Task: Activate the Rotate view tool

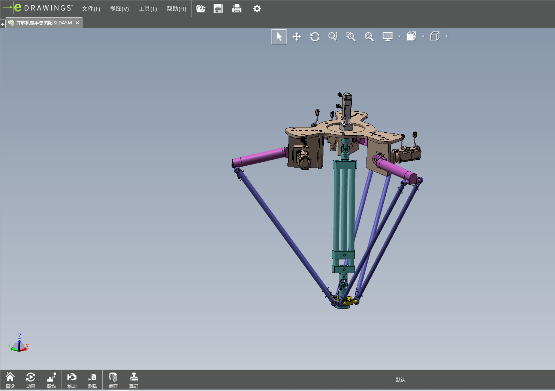Action: (x=315, y=37)
